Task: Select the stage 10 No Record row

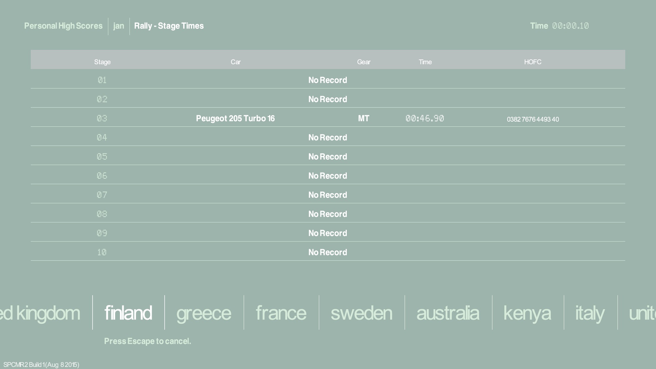Action: point(327,252)
